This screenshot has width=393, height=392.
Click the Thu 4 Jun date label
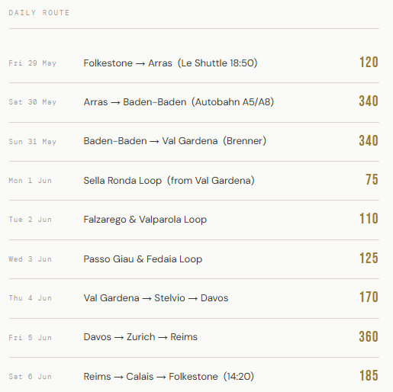[x=31, y=298]
